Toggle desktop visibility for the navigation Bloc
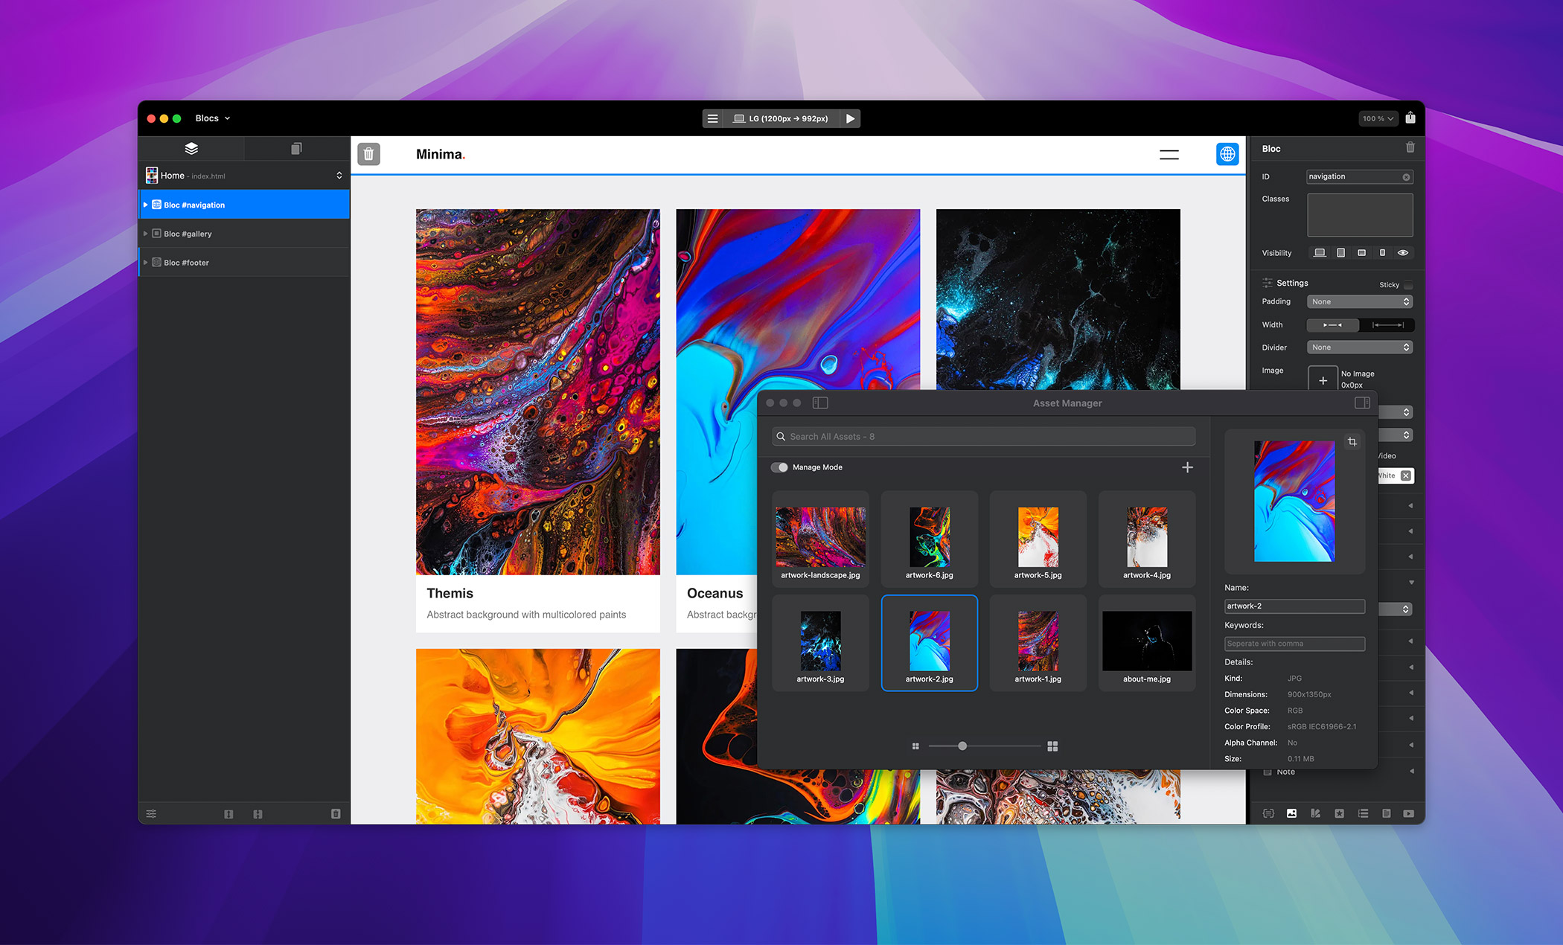Screen dimensions: 1563x945 click(1320, 253)
